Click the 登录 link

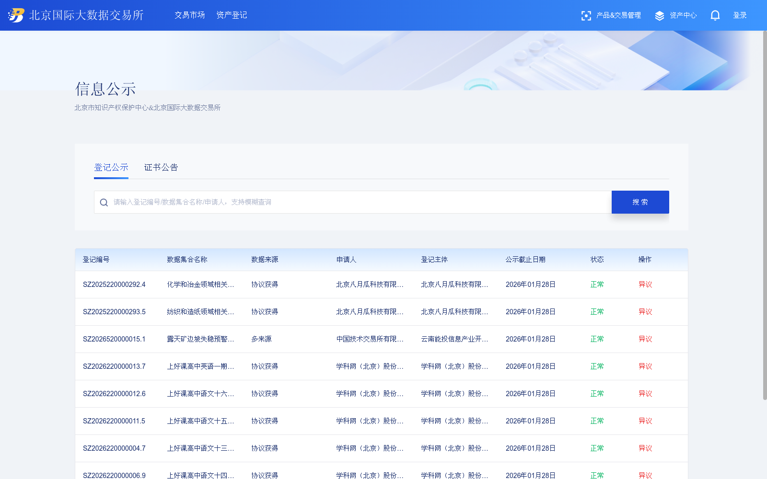(x=740, y=15)
